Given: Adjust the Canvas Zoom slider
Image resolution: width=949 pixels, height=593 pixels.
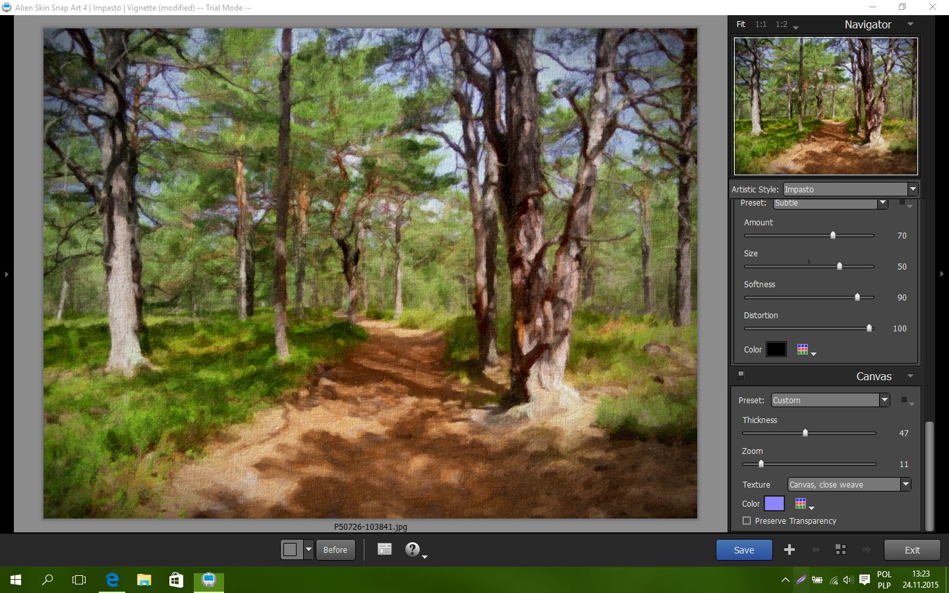Looking at the screenshot, I should [x=809, y=464].
